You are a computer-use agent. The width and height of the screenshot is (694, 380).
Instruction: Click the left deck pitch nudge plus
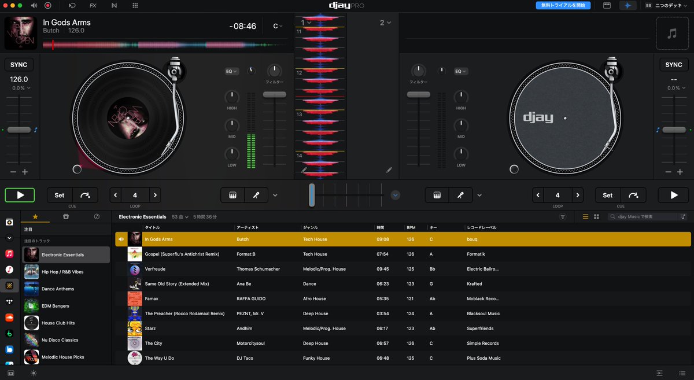25,172
